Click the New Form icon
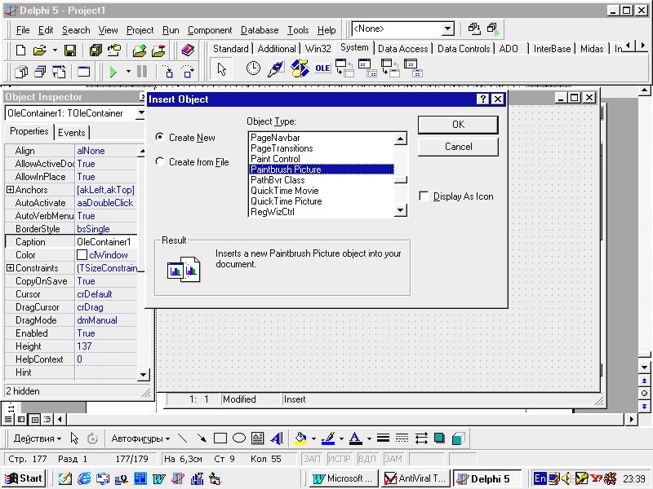The image size is (653, 489). pyautogui.click(x=84, y=72)
